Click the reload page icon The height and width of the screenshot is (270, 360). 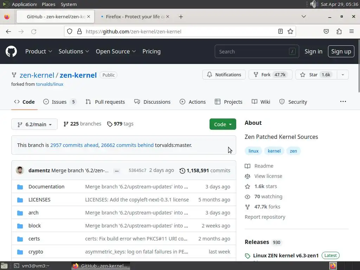(x=34, y=31)
